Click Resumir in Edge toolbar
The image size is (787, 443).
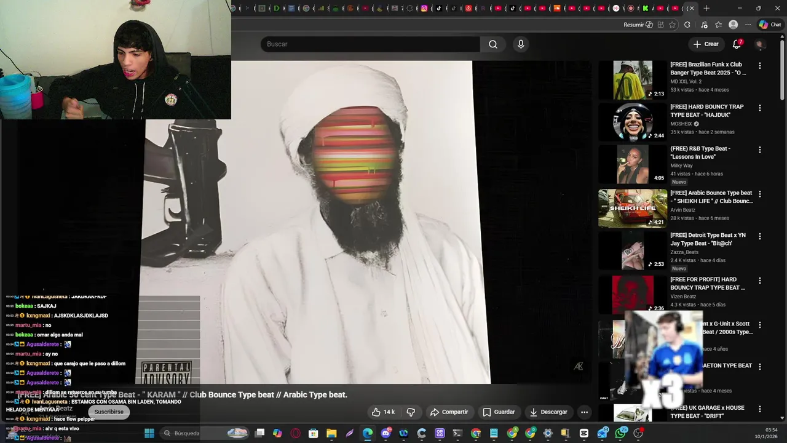pos(638,25)
